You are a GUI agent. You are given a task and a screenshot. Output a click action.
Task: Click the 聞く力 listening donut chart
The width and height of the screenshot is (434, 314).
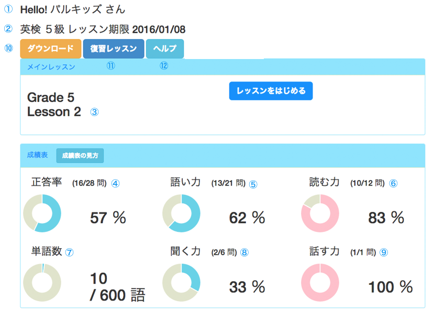(x=181, y=283)
